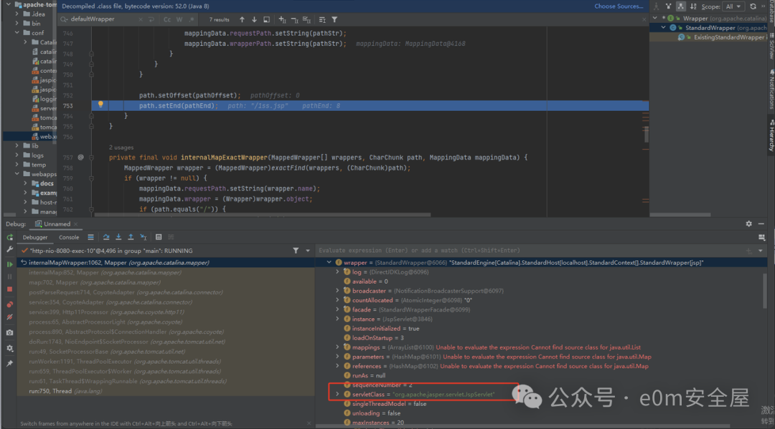The height and width of the screenshot is (429, 775).
Task: Click Step Into debugger icon
Action: click(x=118, y=237)
